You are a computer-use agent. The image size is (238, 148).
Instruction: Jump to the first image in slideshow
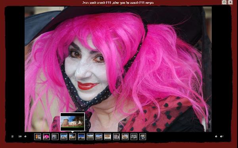20,136
